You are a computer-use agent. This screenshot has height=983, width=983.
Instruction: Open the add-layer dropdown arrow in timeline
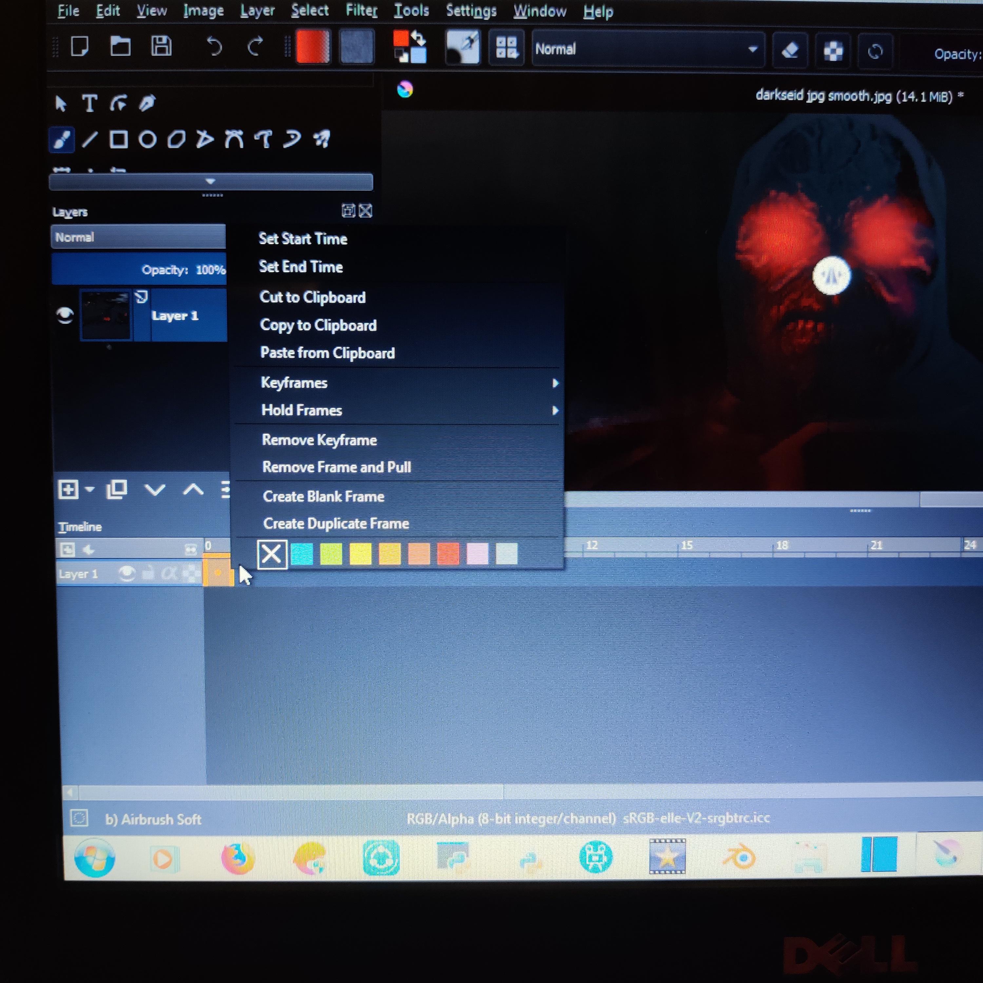click(91, 490)
